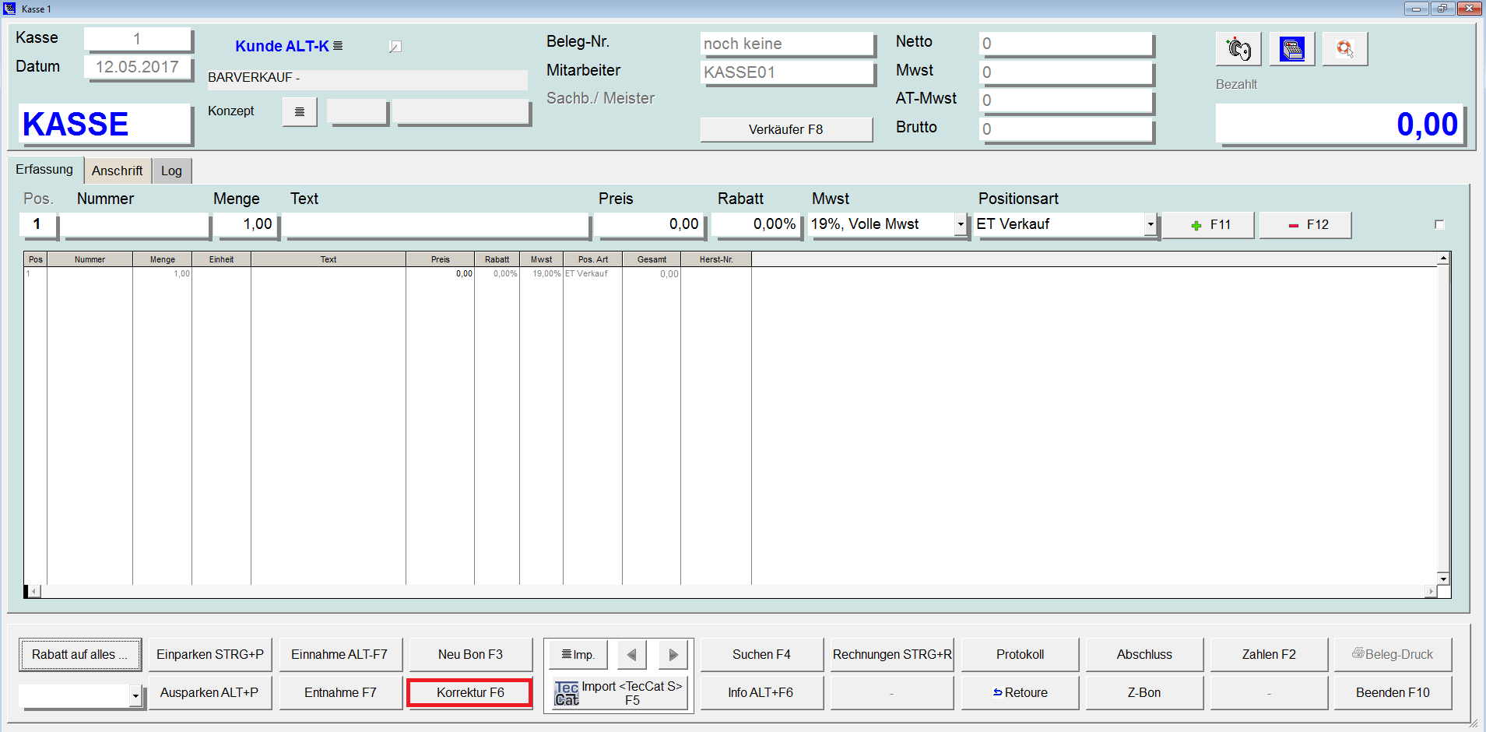The width and height of the screenshot is (1486, 732).
Task: Click the small edit icon beside Kunde
Action: pos(395,47)
